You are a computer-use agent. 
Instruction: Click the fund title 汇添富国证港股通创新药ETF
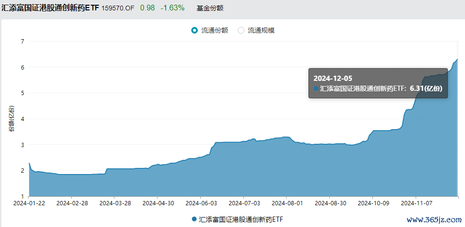point(50,8)
